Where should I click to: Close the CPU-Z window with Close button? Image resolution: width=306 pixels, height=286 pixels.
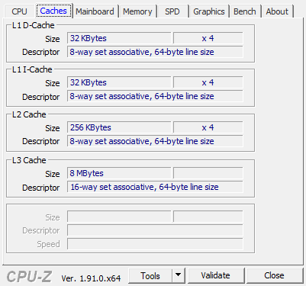(274, 275)
